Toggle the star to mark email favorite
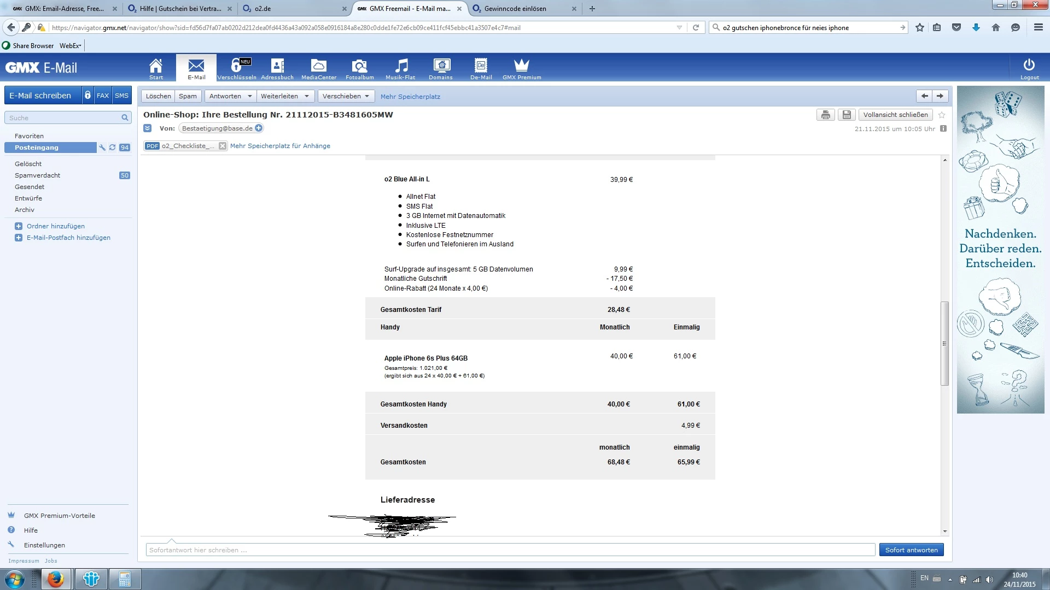This screenshot has height=590, width=1050. 942,115
